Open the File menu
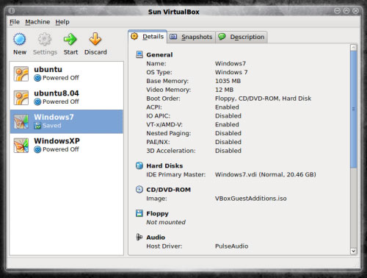The height and width of the screenshot is (278, 367). click(15, 22)
